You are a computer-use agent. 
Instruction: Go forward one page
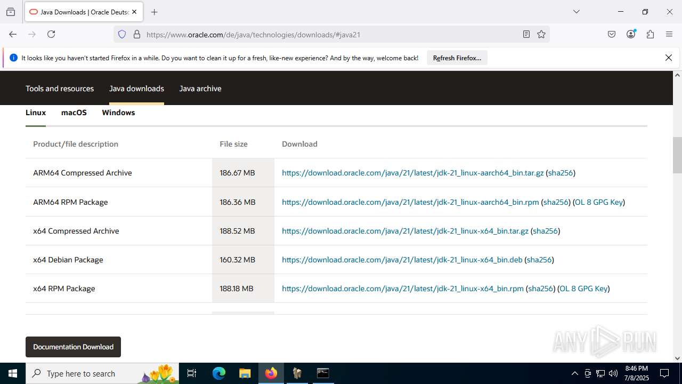[32, 34]
